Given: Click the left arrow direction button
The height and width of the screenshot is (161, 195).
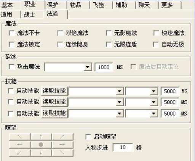Looking at the screenshot, I should (20, 145).
